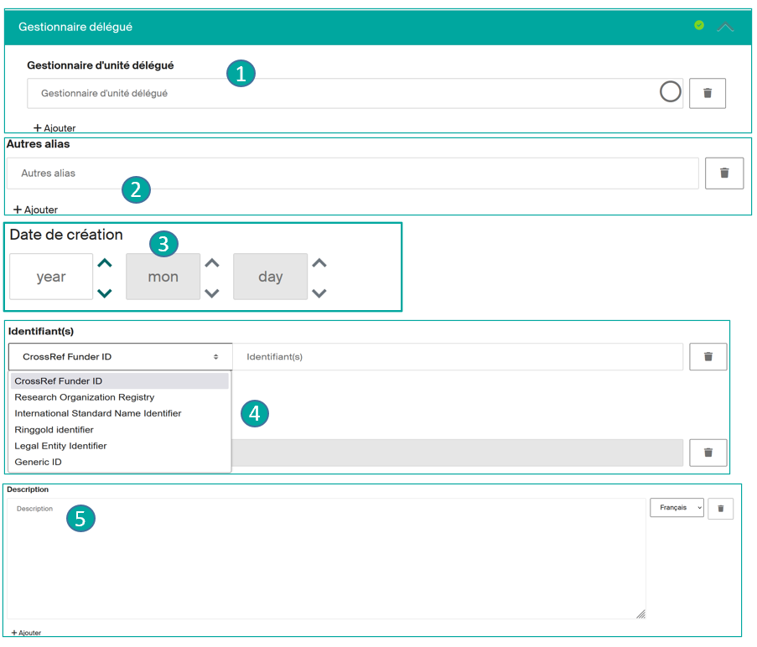Click trash icon beside Autres alias field

coord(724,173)
